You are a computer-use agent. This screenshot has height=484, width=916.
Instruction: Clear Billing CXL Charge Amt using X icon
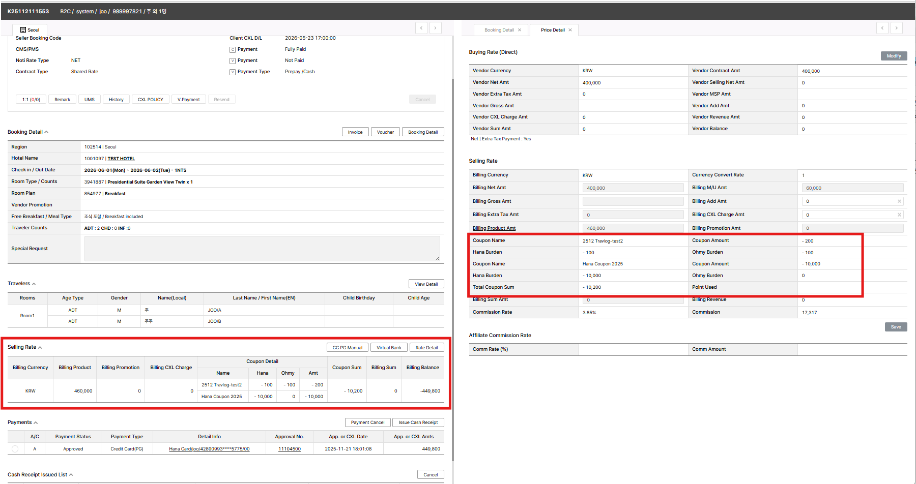tap(899, 215)
